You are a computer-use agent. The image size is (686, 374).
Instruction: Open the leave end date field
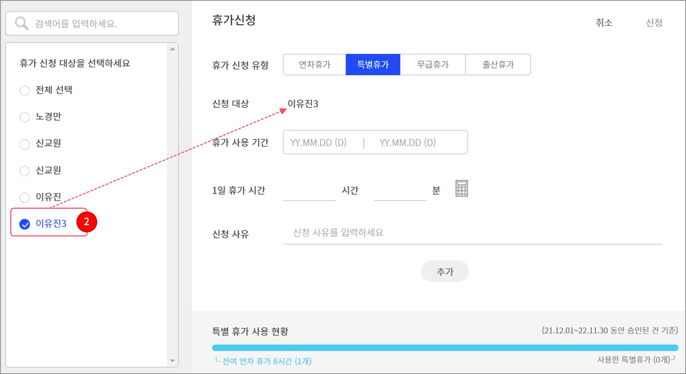tap(408, 142)
